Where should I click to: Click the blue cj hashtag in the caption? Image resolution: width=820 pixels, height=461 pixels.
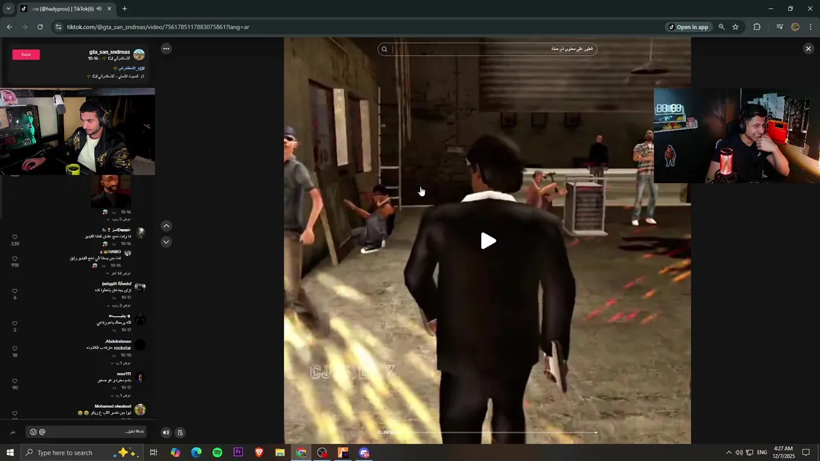[x=133, y=68]
